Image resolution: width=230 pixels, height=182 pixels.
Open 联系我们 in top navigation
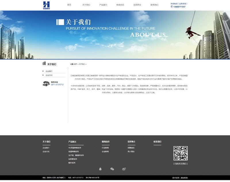[154, 5]
